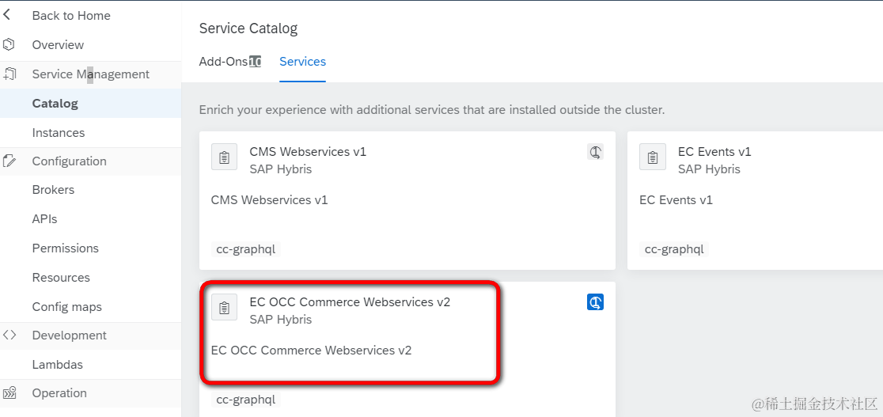Open the Config maps sidebar item
Viewport: 883px width, 417px height.
pyautogui.click(x=66, y=307)
